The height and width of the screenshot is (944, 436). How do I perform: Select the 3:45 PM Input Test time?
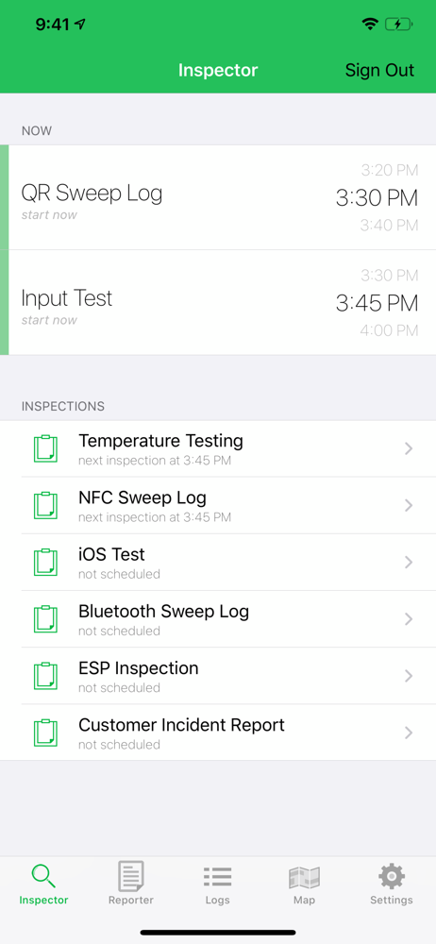pos(377,303)
